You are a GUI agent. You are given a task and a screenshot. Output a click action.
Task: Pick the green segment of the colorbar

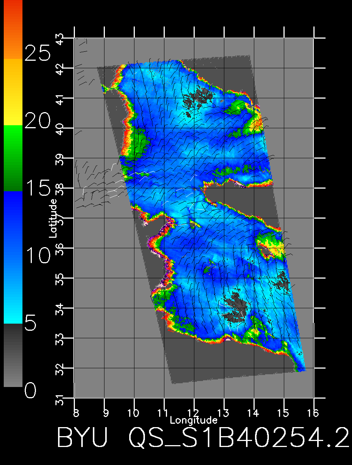coord(13,158)
